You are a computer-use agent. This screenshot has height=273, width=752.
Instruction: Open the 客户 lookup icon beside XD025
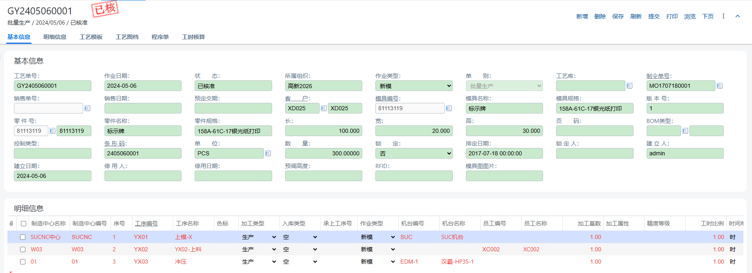click(324, 108)
